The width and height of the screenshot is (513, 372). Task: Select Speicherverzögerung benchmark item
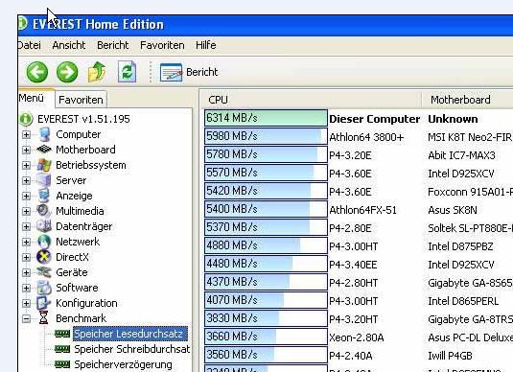pyautogui.click(x=123, y=364)
